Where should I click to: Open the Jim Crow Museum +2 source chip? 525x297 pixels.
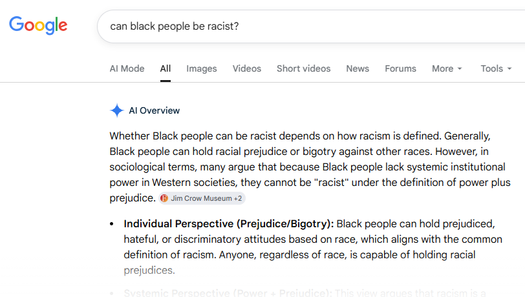pyautogui.click(x=202, y=198)
